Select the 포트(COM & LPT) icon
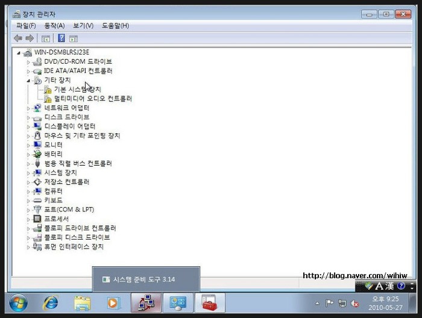 [37, 210]
